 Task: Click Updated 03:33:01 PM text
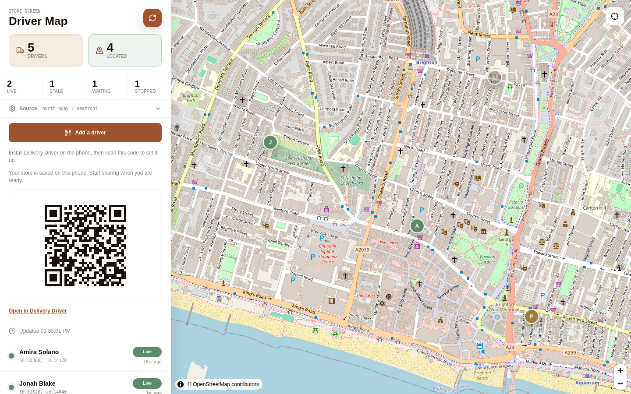[x=45, y=331]
